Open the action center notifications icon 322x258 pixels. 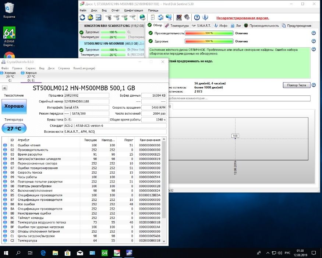point(314,253)
